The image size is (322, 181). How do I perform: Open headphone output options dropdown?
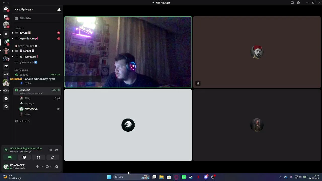click(51, 167)
